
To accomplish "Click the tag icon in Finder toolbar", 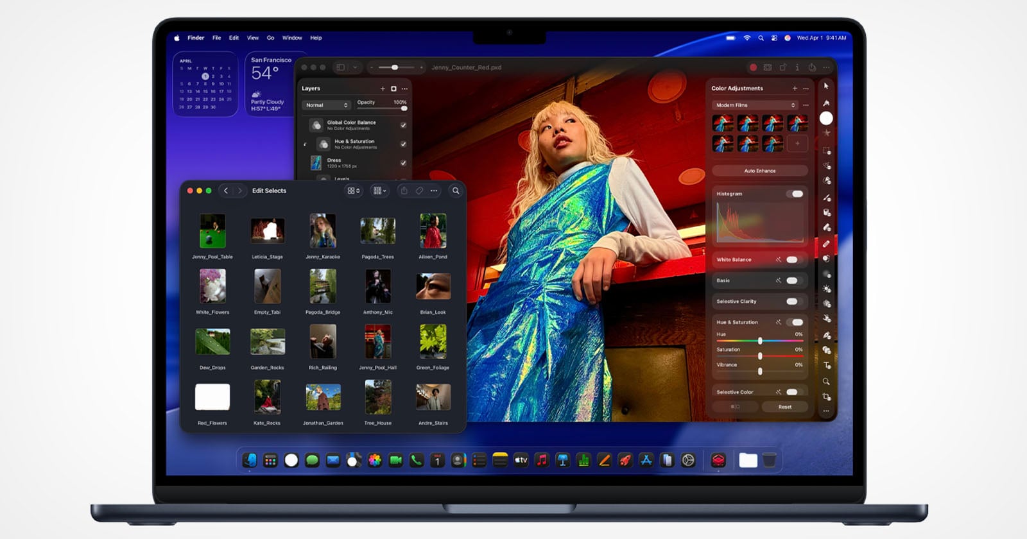I will [x=419, y=191].
